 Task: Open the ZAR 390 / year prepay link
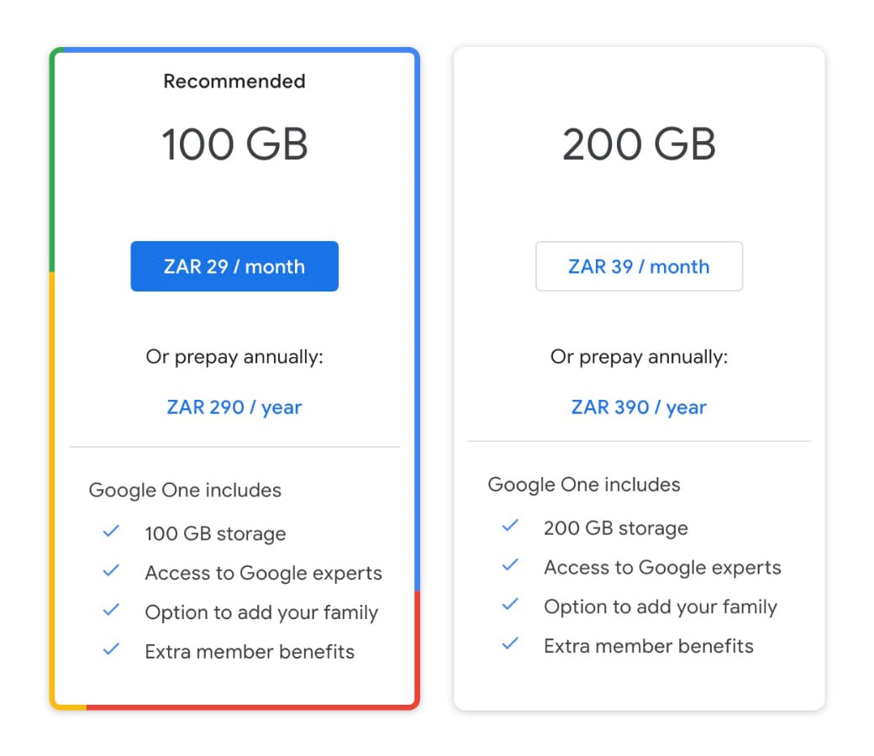(x=639, y=407)
